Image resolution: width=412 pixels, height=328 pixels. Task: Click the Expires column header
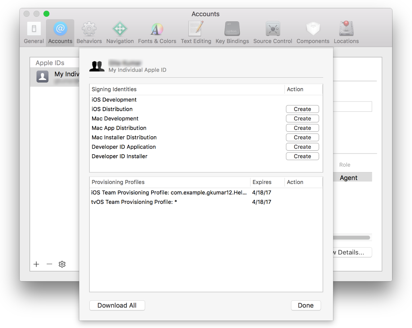pyautogui.click(x=267, y=182)
